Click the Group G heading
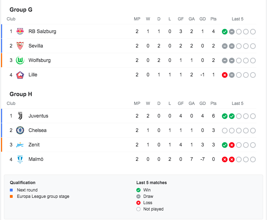 point(21,10)
